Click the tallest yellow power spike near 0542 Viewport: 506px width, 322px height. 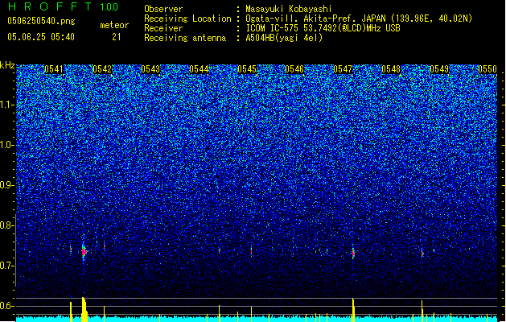tap(84, 309)
